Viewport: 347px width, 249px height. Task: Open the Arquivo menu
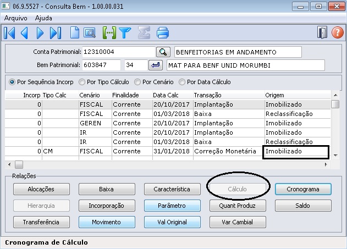[16, 18]
